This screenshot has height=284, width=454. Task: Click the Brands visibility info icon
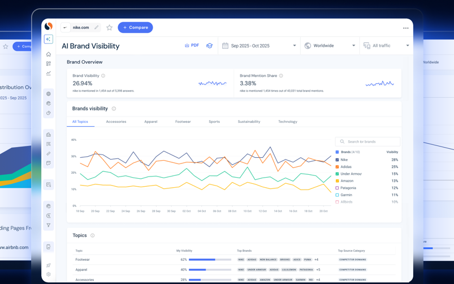(114, 109)
